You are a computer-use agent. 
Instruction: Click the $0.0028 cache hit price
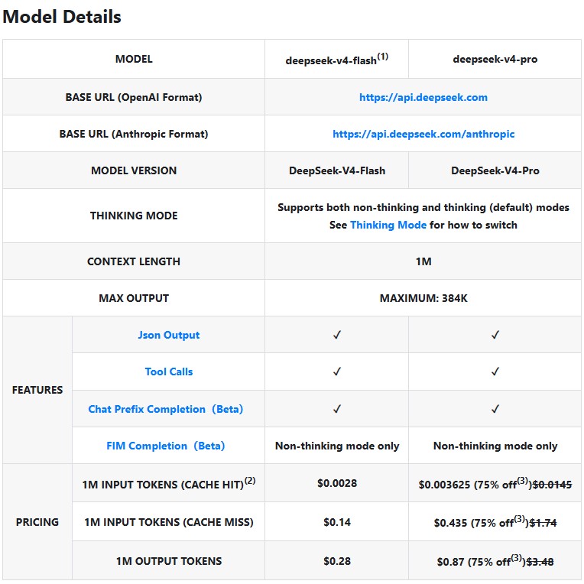336,483
